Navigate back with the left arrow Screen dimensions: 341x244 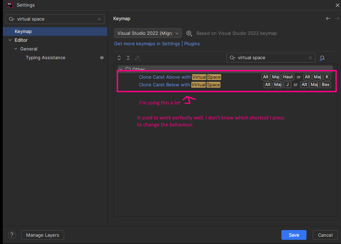click(x=328, y=18)
